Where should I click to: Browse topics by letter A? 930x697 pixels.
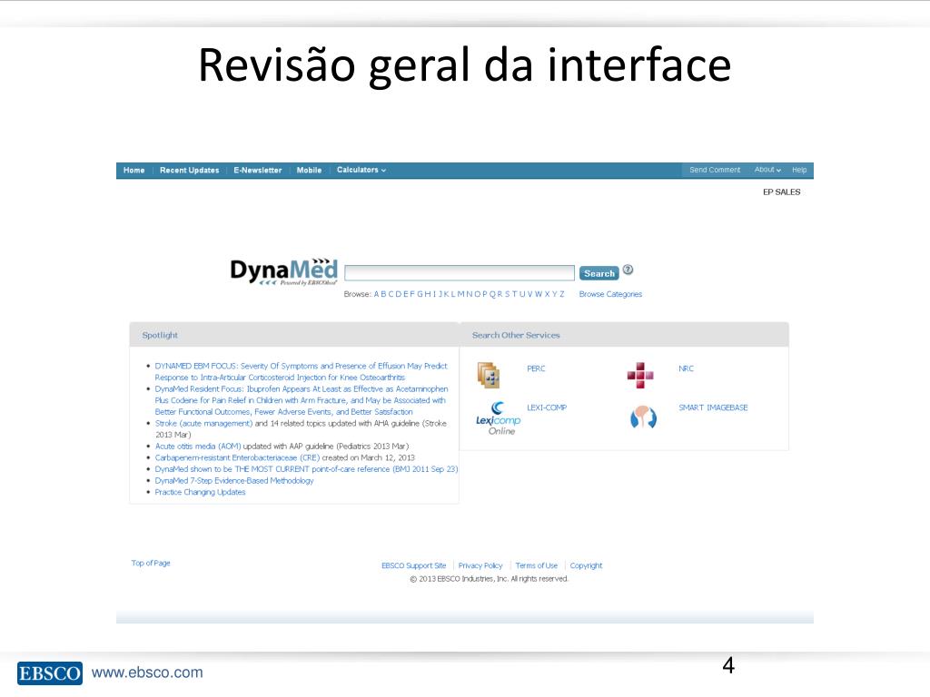(377, 294)
